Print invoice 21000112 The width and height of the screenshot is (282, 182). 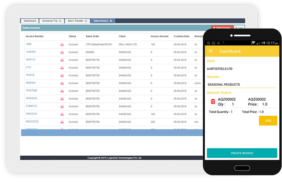[x=62, y=107]
